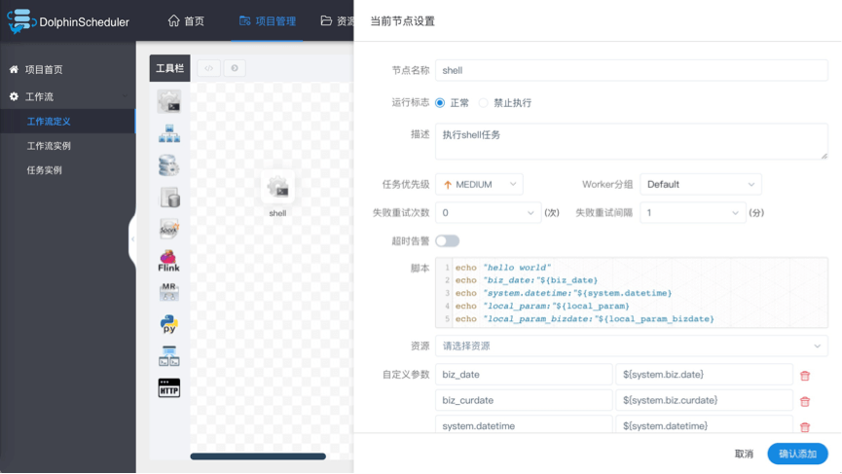Open the 失败重试次数 dropdown

(488, 212)
